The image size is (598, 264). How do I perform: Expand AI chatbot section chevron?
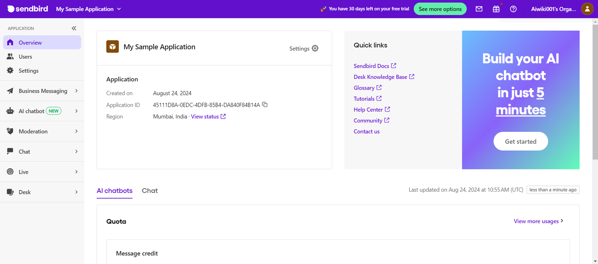pyautogui.click(x=76, y=111)
